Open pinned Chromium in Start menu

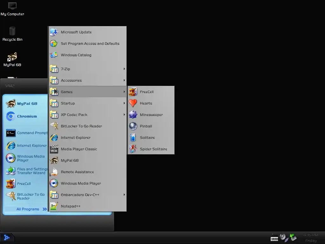[x=26, y=116]
